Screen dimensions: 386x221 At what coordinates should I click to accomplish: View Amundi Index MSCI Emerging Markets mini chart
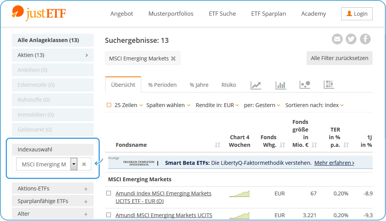239,193
